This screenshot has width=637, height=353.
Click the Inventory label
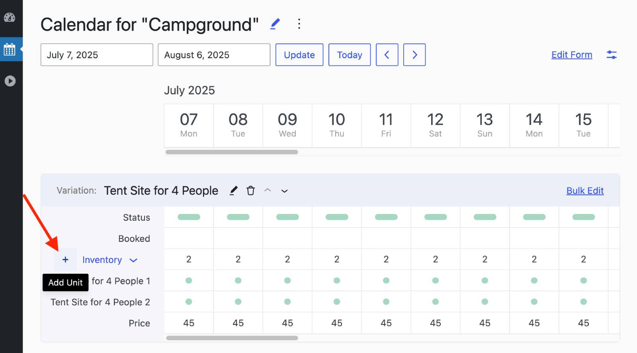102,260
